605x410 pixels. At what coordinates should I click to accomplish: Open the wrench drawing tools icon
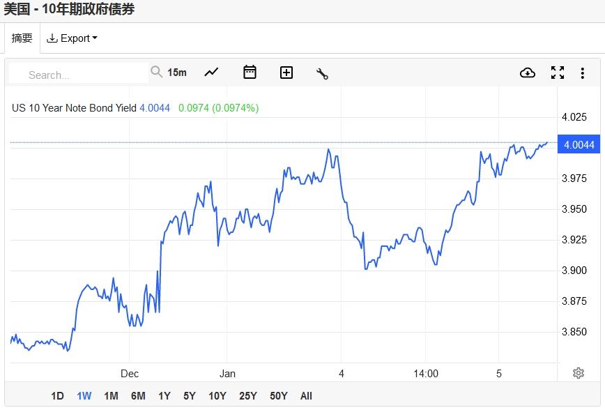click(322, 73)
